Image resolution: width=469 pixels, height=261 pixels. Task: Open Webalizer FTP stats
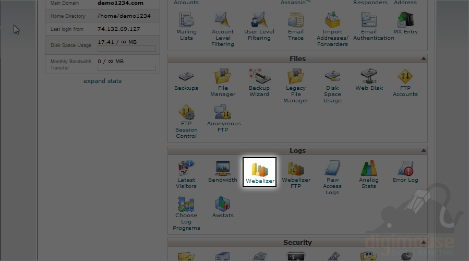[x=296, y=175]
